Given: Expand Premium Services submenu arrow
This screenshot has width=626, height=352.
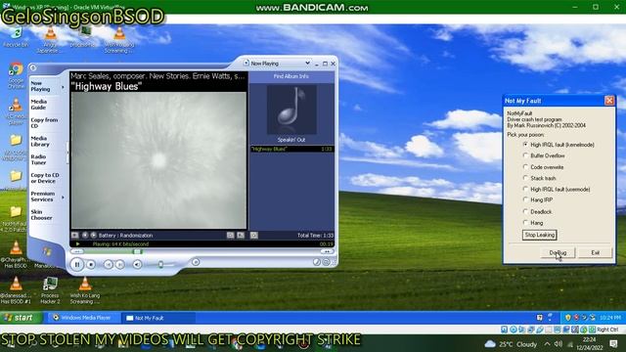Looking at the screenshot, I should (x=63, y=198).
